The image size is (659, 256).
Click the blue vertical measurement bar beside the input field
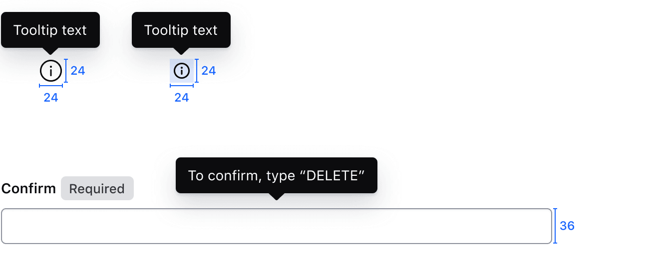tap(555, 226)
